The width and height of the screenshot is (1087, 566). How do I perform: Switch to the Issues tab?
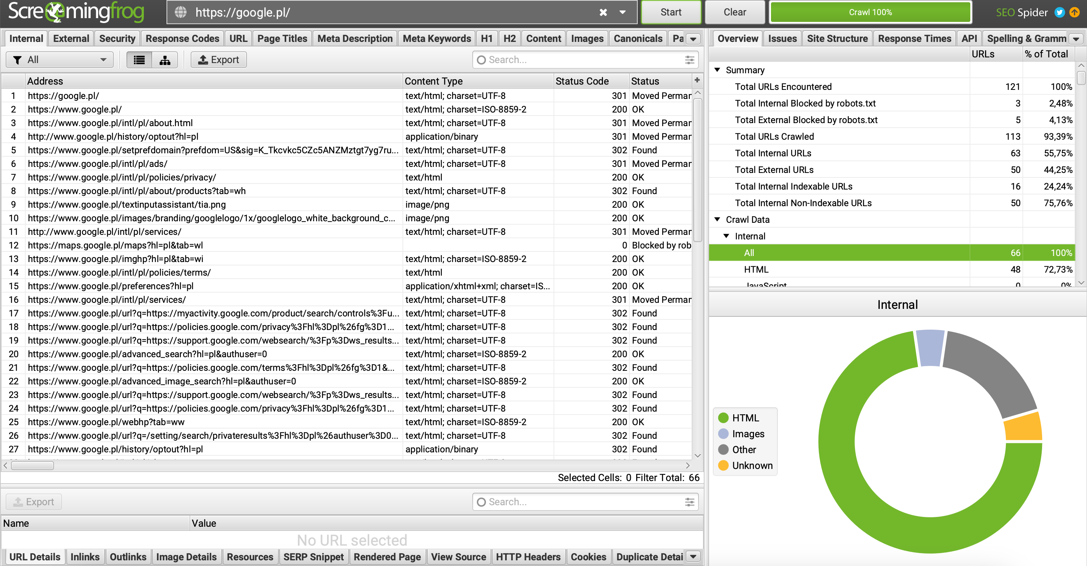coord(782,39)
